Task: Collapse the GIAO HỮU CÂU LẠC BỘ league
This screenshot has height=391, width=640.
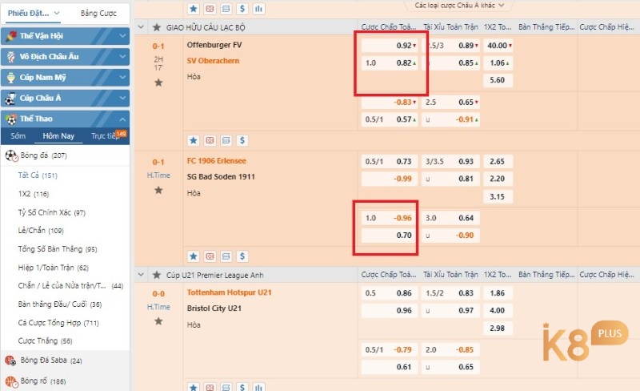Action: [141, 27]
